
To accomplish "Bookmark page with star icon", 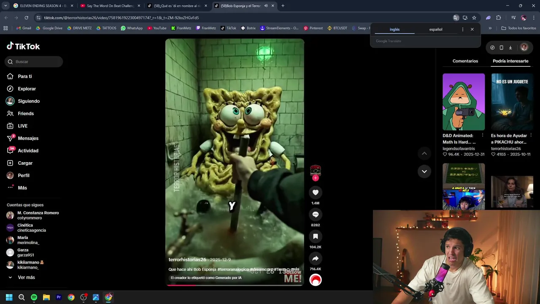I will point(474,18).
